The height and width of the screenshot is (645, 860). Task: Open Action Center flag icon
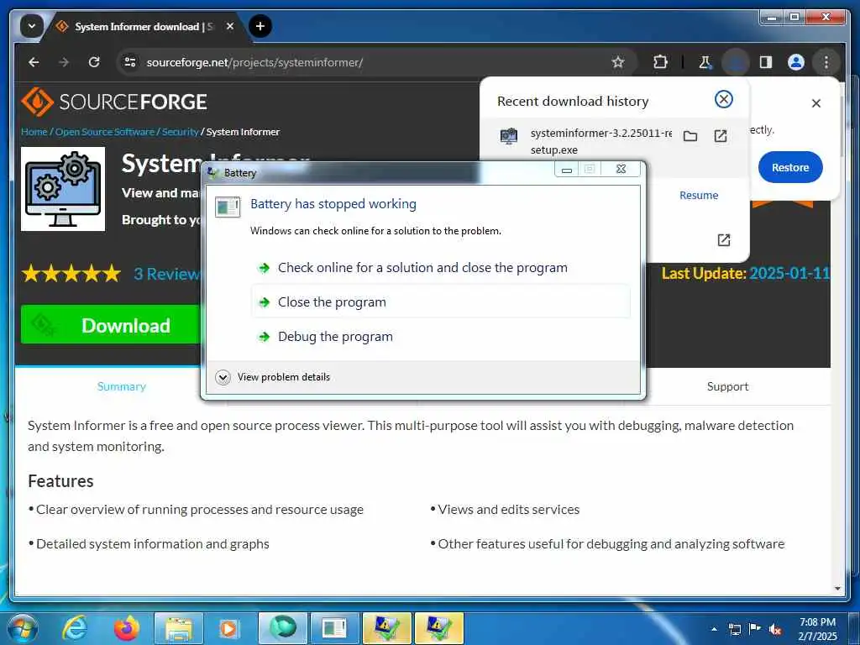click(755, 629)
